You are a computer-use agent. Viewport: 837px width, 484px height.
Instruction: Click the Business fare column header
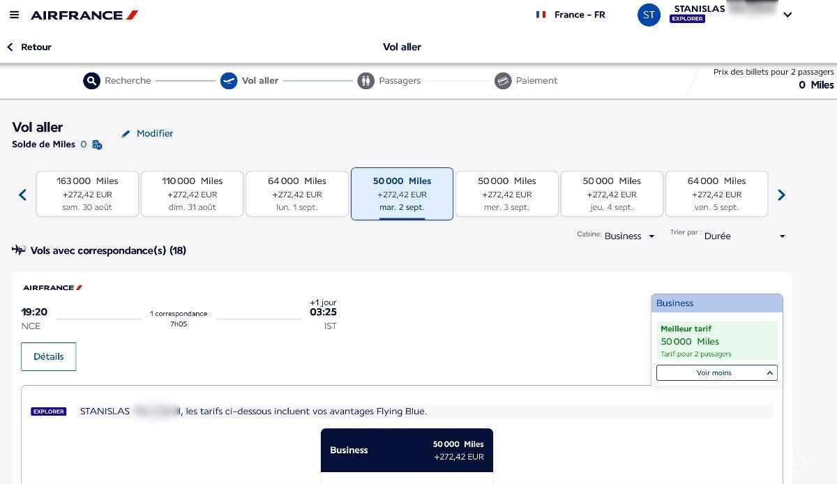coord(716,303)
